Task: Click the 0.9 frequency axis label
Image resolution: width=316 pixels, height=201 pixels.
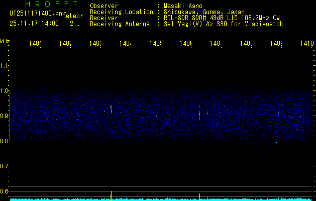Action: tap(5, 116)
